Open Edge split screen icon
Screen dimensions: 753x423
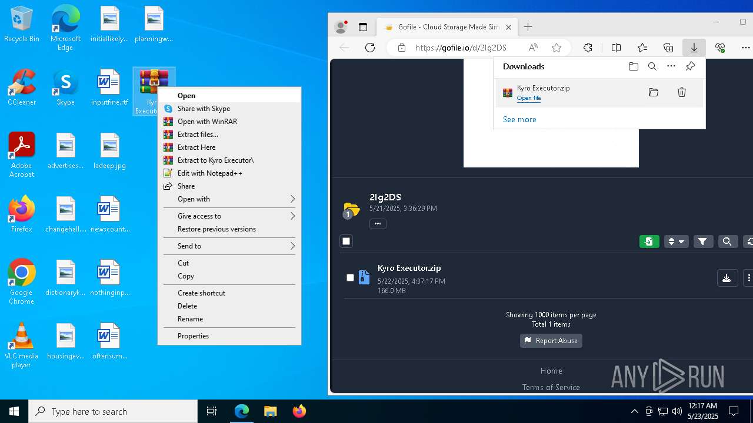(616, 48)
